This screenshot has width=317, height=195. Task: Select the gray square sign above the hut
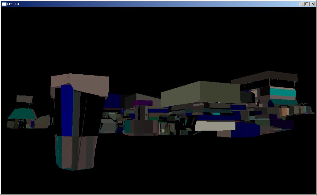[x=25, y=99]
